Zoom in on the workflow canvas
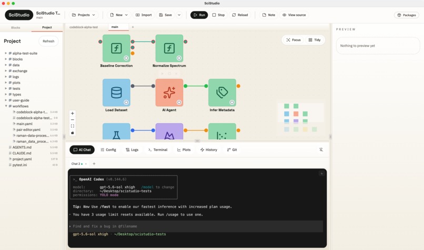 (x=73, y=113)
